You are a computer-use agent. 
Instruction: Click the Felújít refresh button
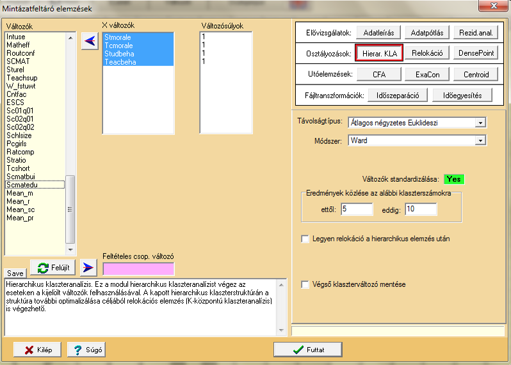click(53, 267)
